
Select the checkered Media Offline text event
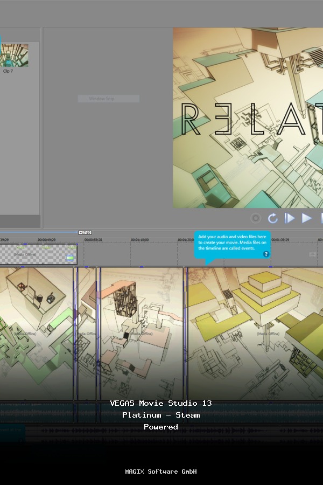click(x=38, y=254)
